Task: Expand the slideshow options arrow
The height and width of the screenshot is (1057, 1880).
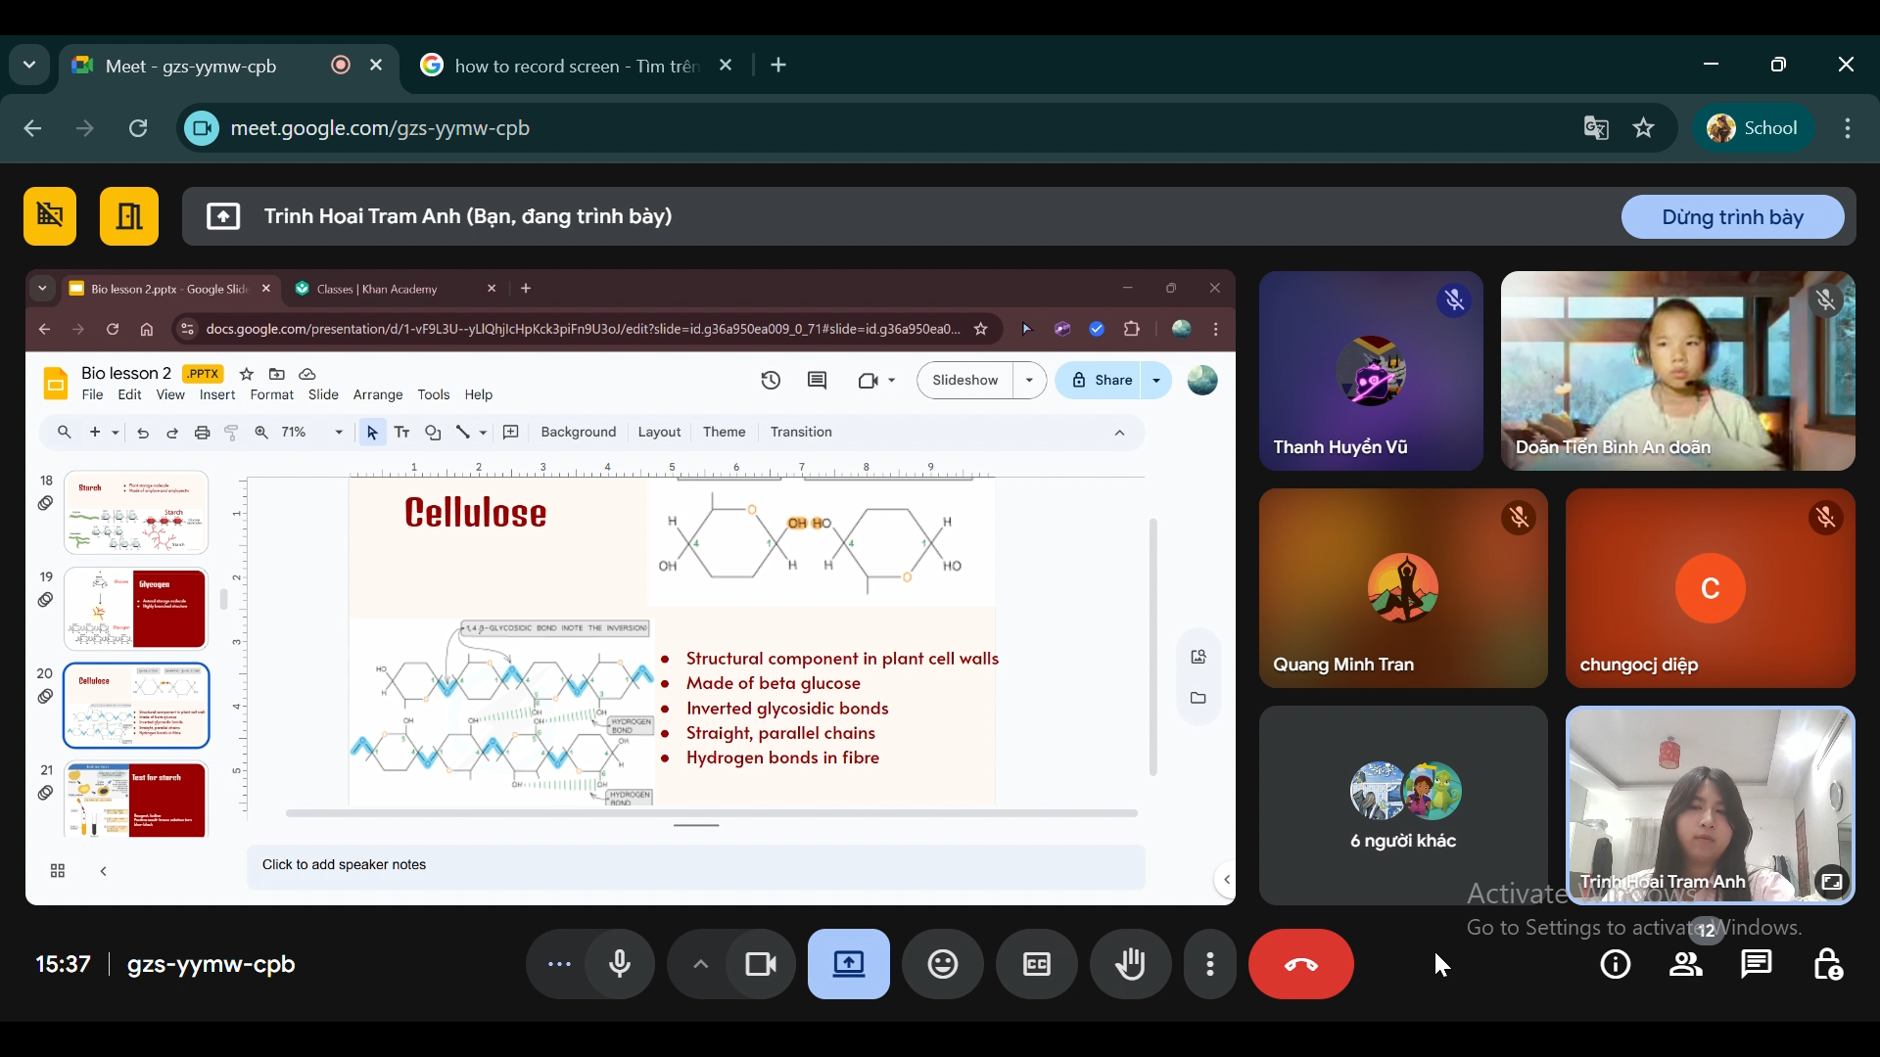Action: pyautogui.click(x=1029, y=380)
